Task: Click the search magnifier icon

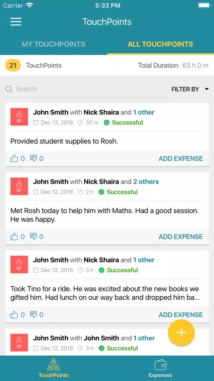Action: (x=9, y=89)
